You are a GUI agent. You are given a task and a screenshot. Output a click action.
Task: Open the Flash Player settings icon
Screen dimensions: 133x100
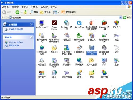pyautogui.click(x=54, y=23)
